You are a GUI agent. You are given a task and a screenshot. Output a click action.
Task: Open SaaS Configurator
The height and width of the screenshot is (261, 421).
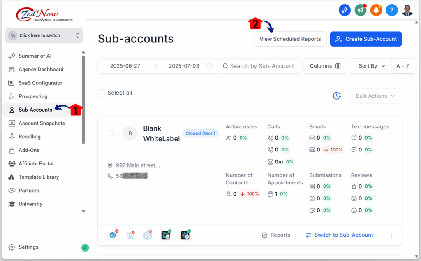click(x=40, y=83)
